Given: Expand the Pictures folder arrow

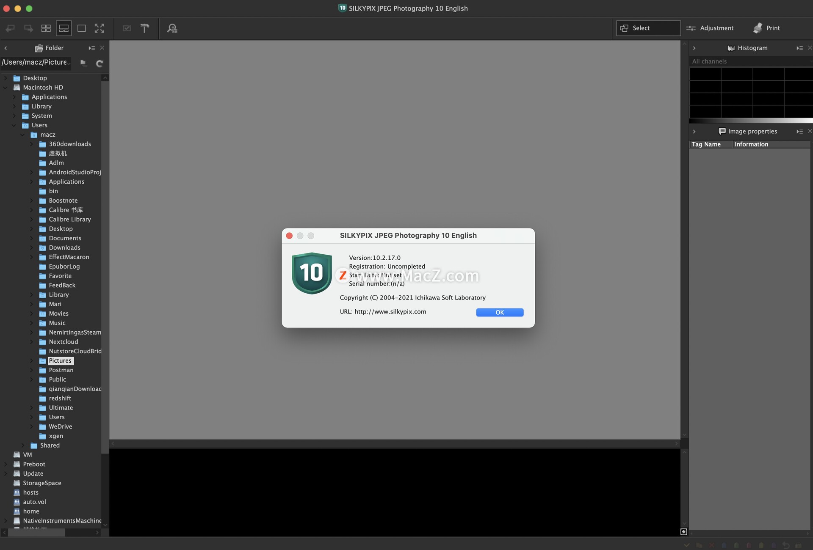Looking at the screenshot, I should (31, 360).
